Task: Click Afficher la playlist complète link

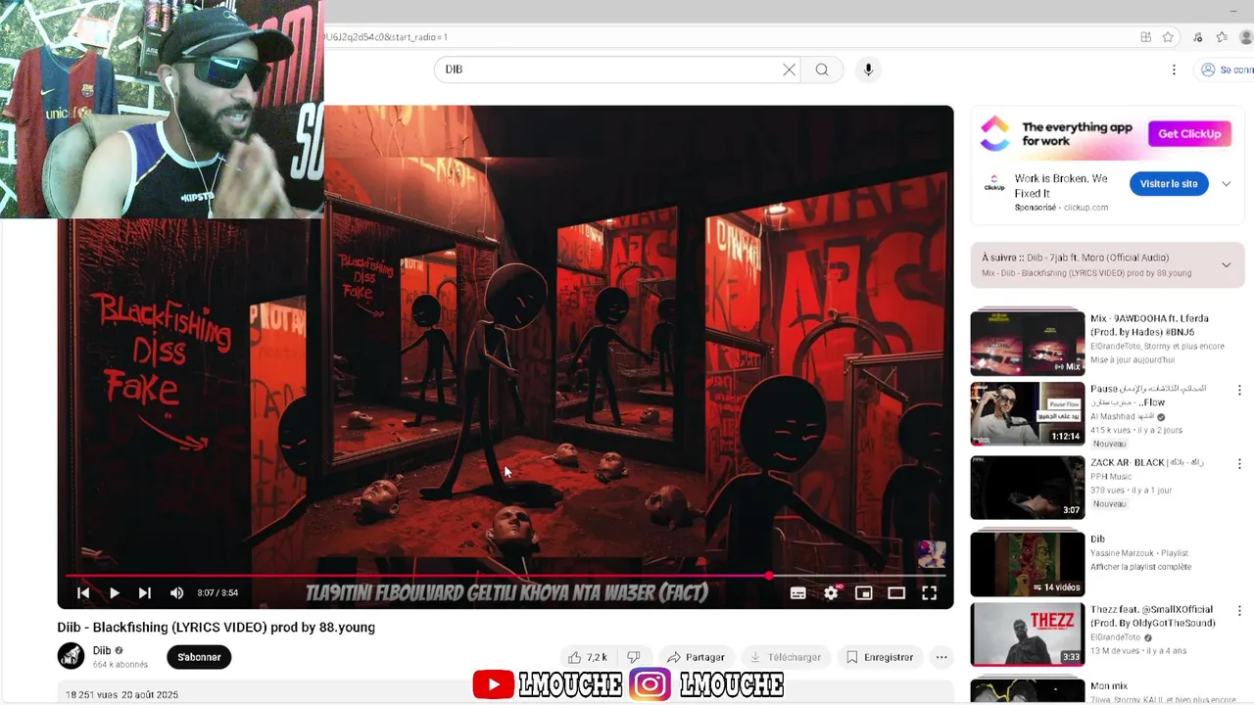Action: pos(1141,567)
